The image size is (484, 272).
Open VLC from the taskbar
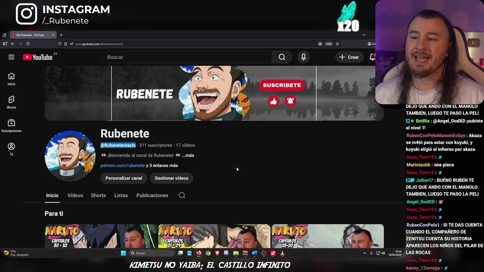click(282, 253)
